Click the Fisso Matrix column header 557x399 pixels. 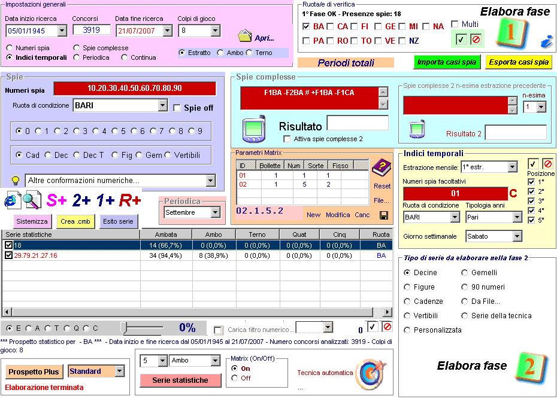[x=340, y=166]
